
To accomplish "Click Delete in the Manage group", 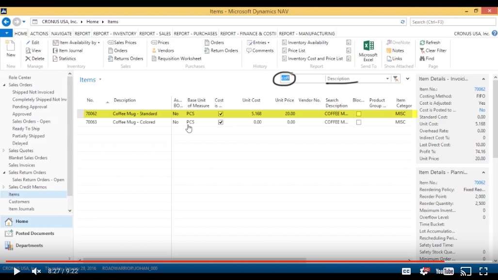I will click(35, 59).
